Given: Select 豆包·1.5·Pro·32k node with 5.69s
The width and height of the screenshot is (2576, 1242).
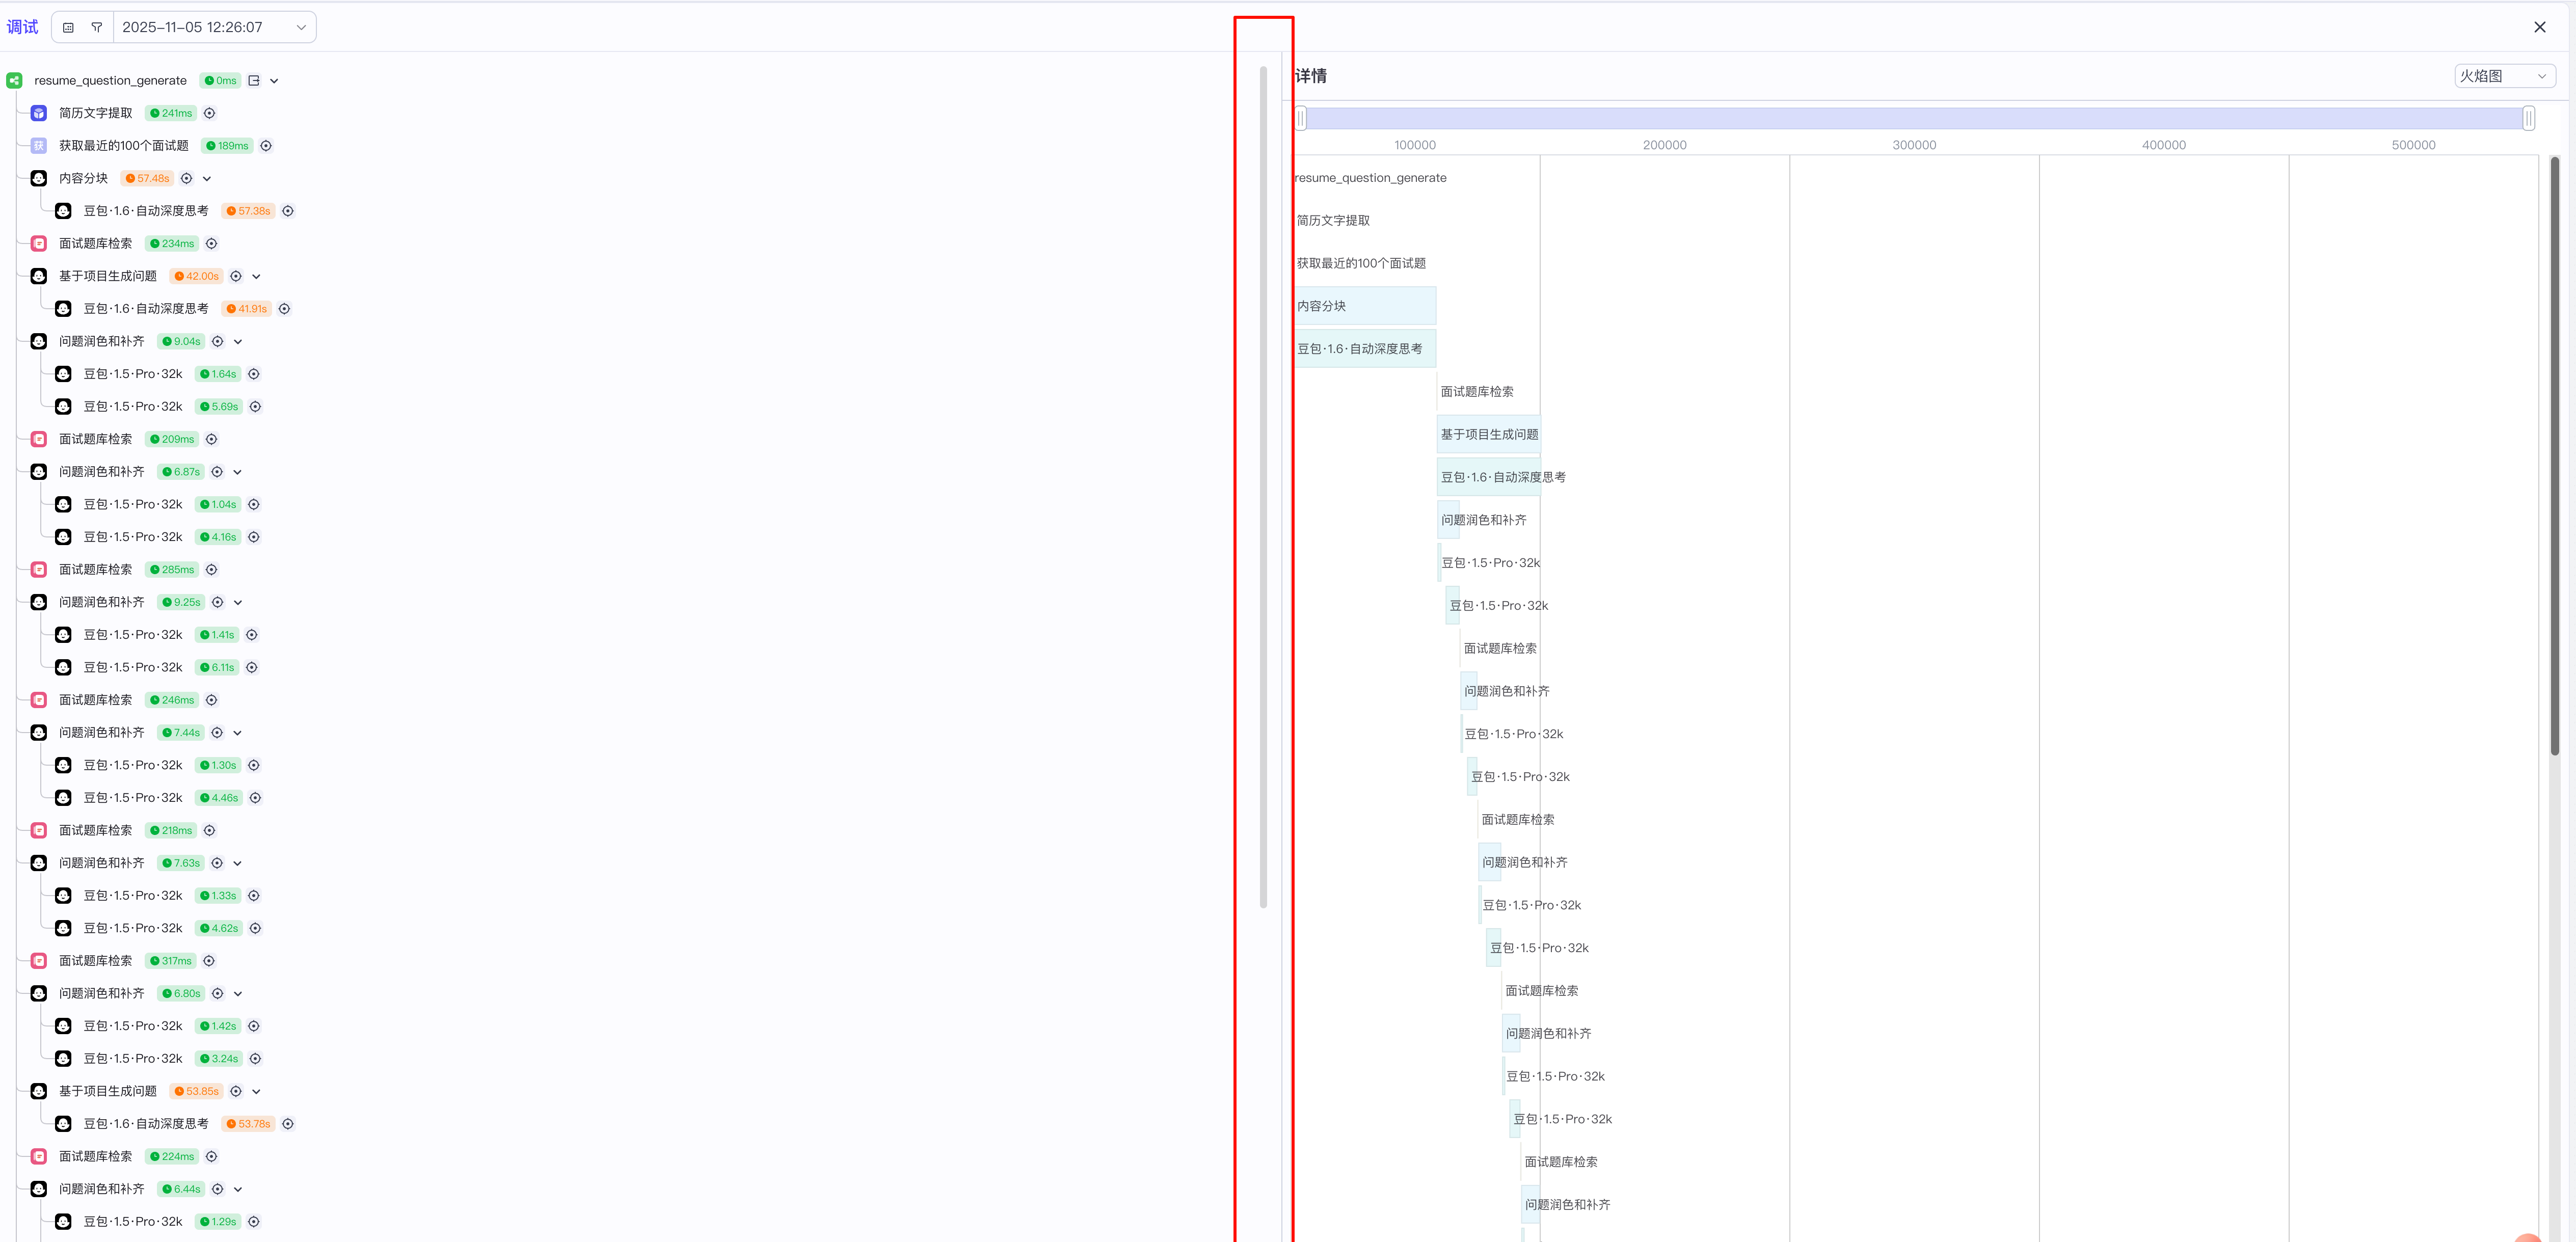Looking at the screenshot, I should click(x=132, y=407).
